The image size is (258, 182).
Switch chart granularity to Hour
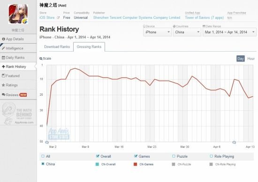(x=251, y=59)
